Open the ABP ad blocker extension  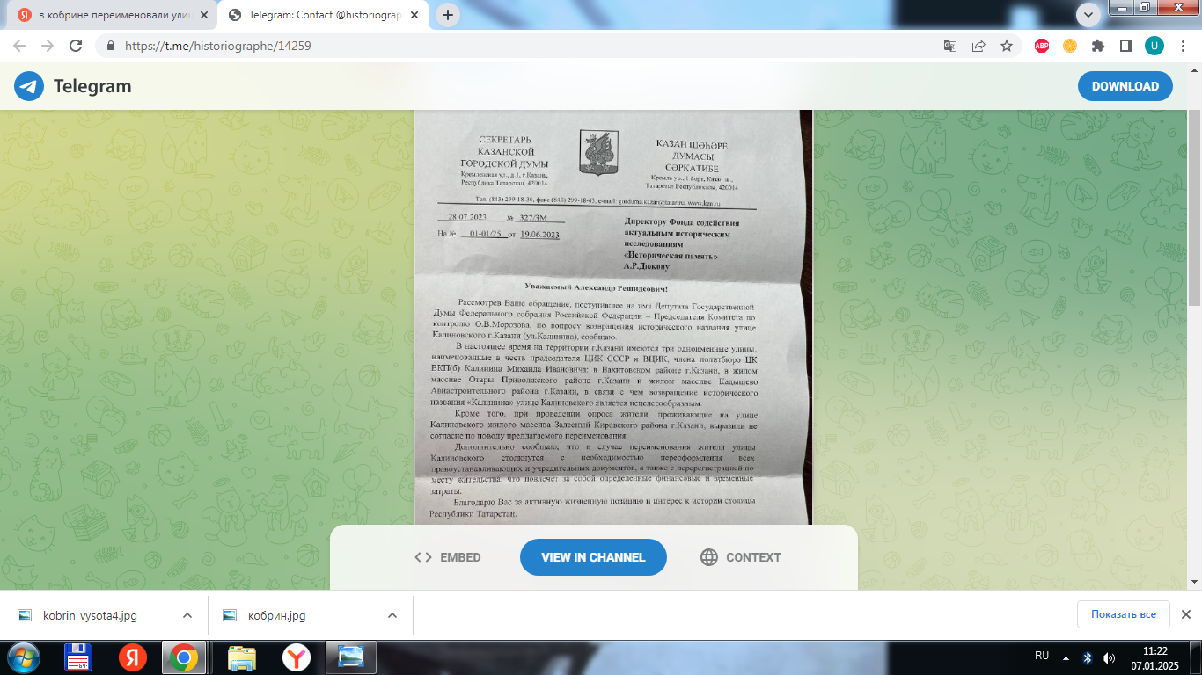(x=1042, y=46)
